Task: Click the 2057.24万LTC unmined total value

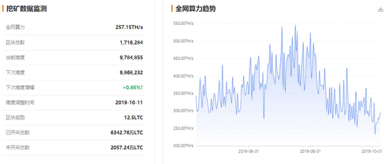Action: (x=127, y=147)
